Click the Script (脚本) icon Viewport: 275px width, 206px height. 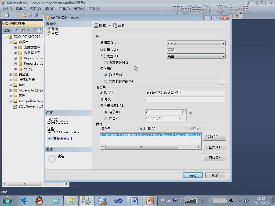click(x=96, y=25)
